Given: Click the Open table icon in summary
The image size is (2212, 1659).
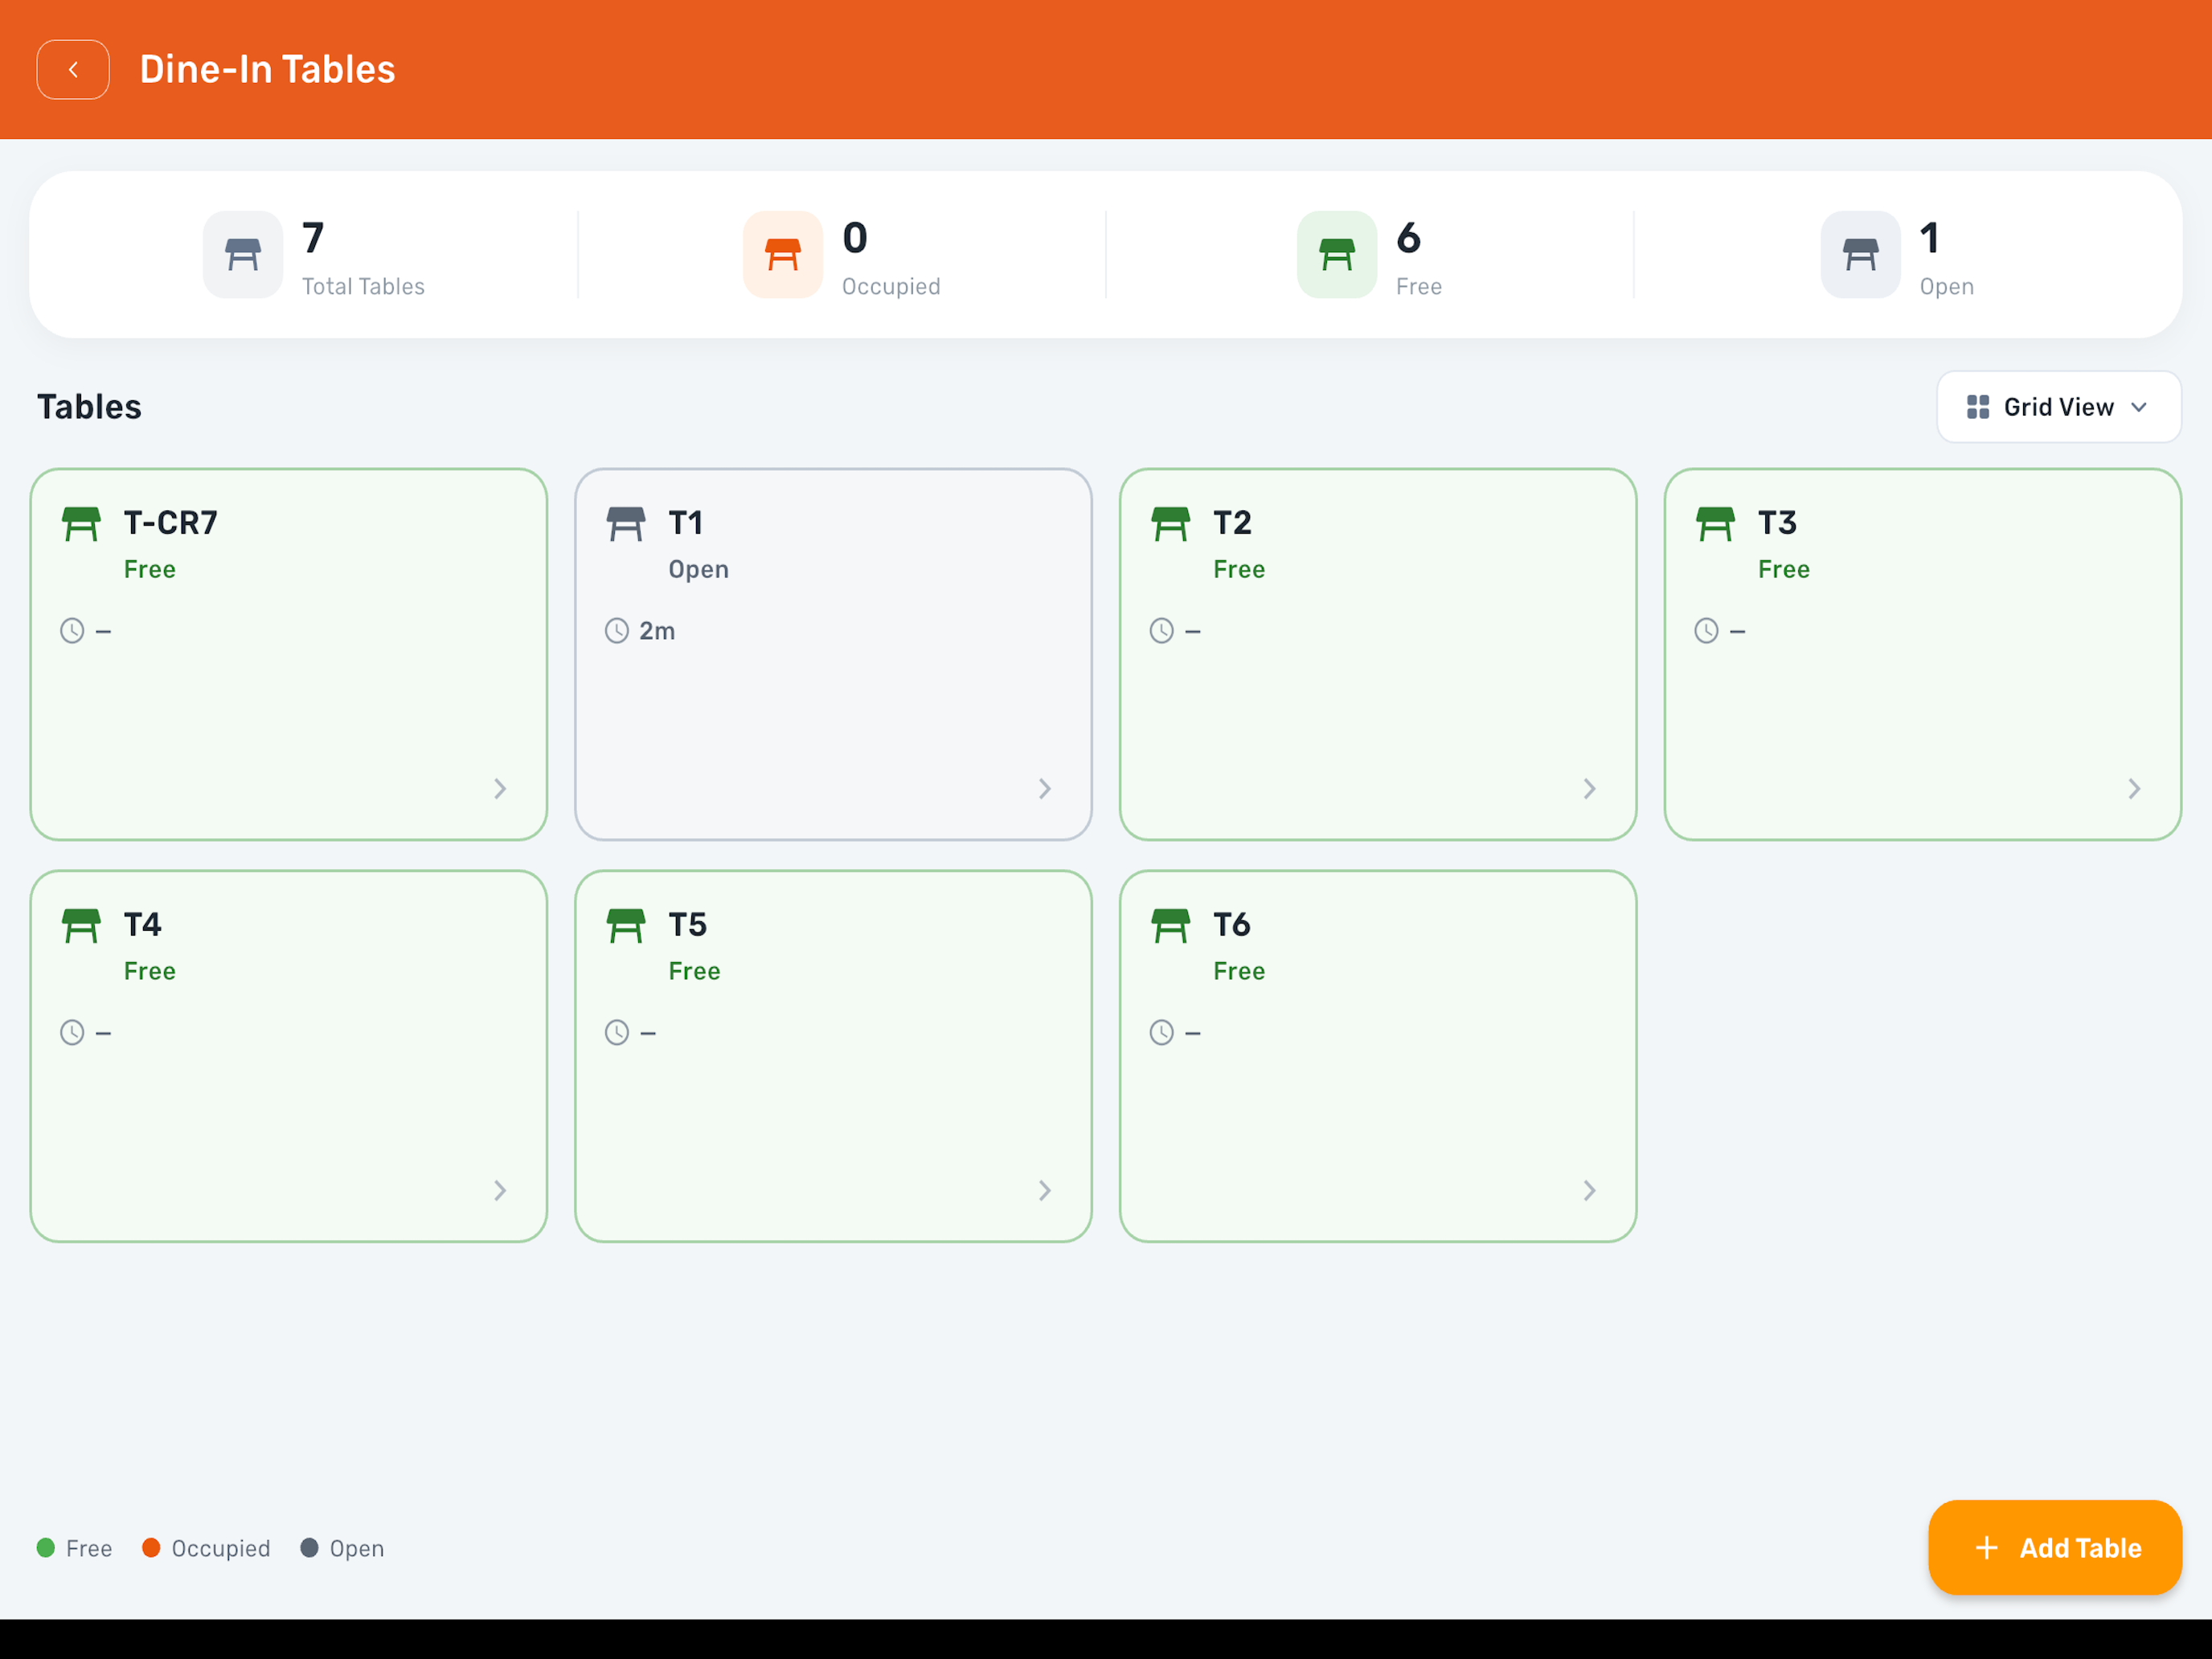Looking at the screenshot, I should (1861, 254).
